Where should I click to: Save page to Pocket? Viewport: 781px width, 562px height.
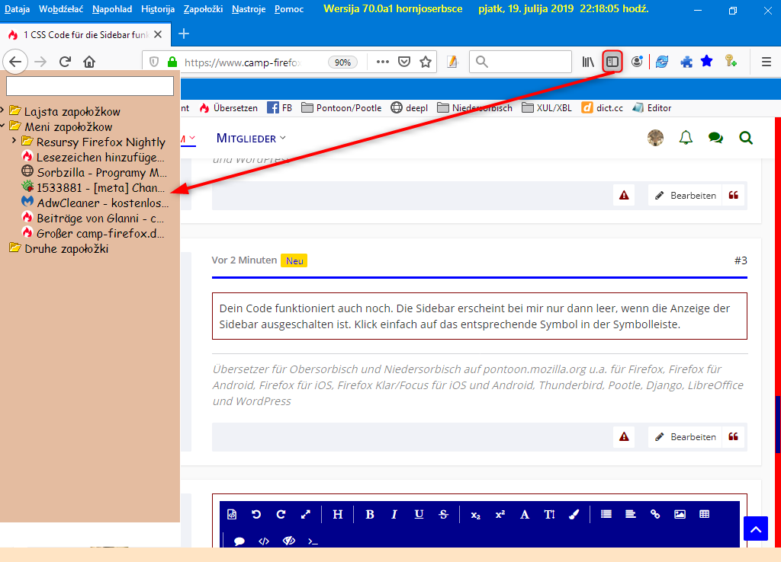(x=404, y=62)
